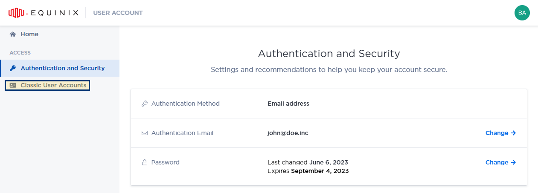Open Classic User Accounts in sidebar
The height and width of the screenshot is (193, 538).
pyautogui.click(x=47, y=85)
